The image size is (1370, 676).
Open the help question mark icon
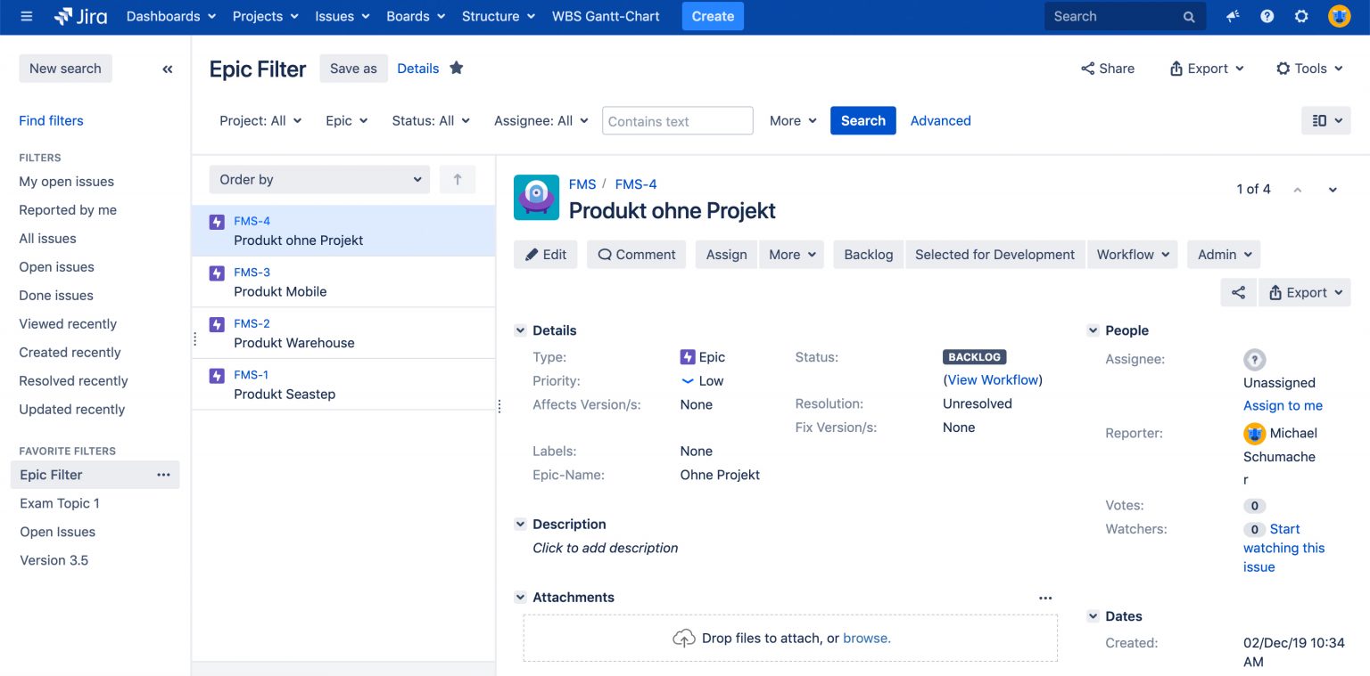pos(1267,16)
